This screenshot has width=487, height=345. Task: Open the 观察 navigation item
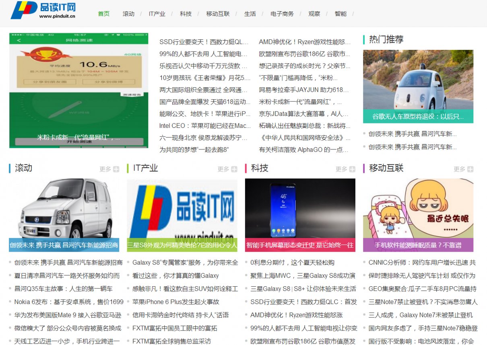point(314,14)
